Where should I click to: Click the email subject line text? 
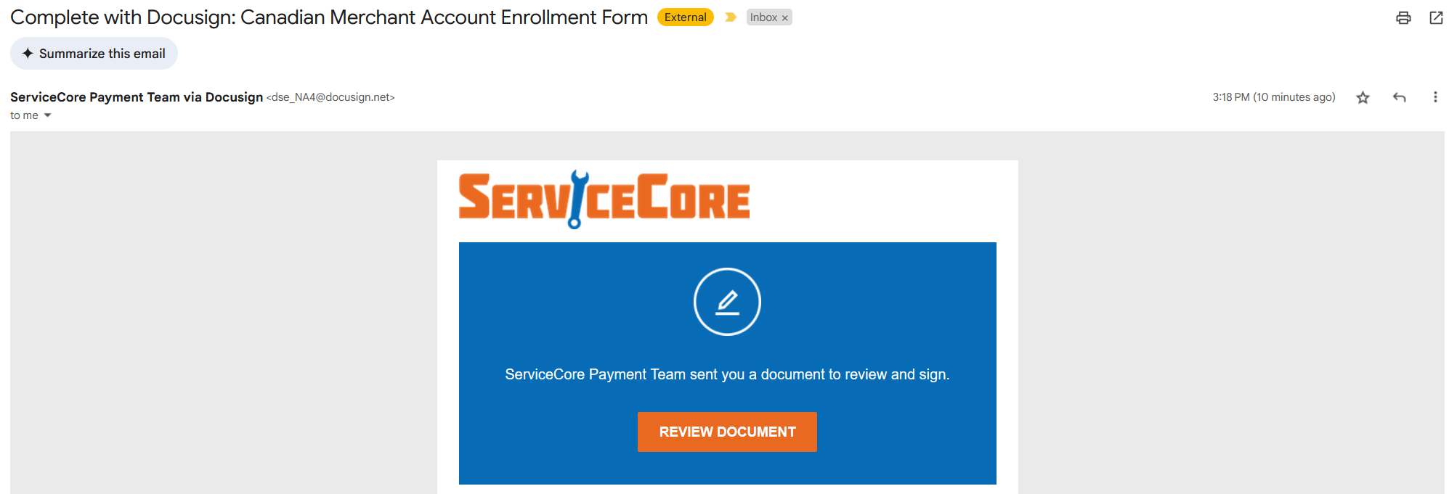tap(329, 17)
